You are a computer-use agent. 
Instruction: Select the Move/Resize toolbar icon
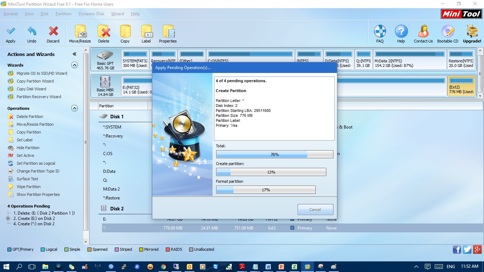tap(80, 31)
